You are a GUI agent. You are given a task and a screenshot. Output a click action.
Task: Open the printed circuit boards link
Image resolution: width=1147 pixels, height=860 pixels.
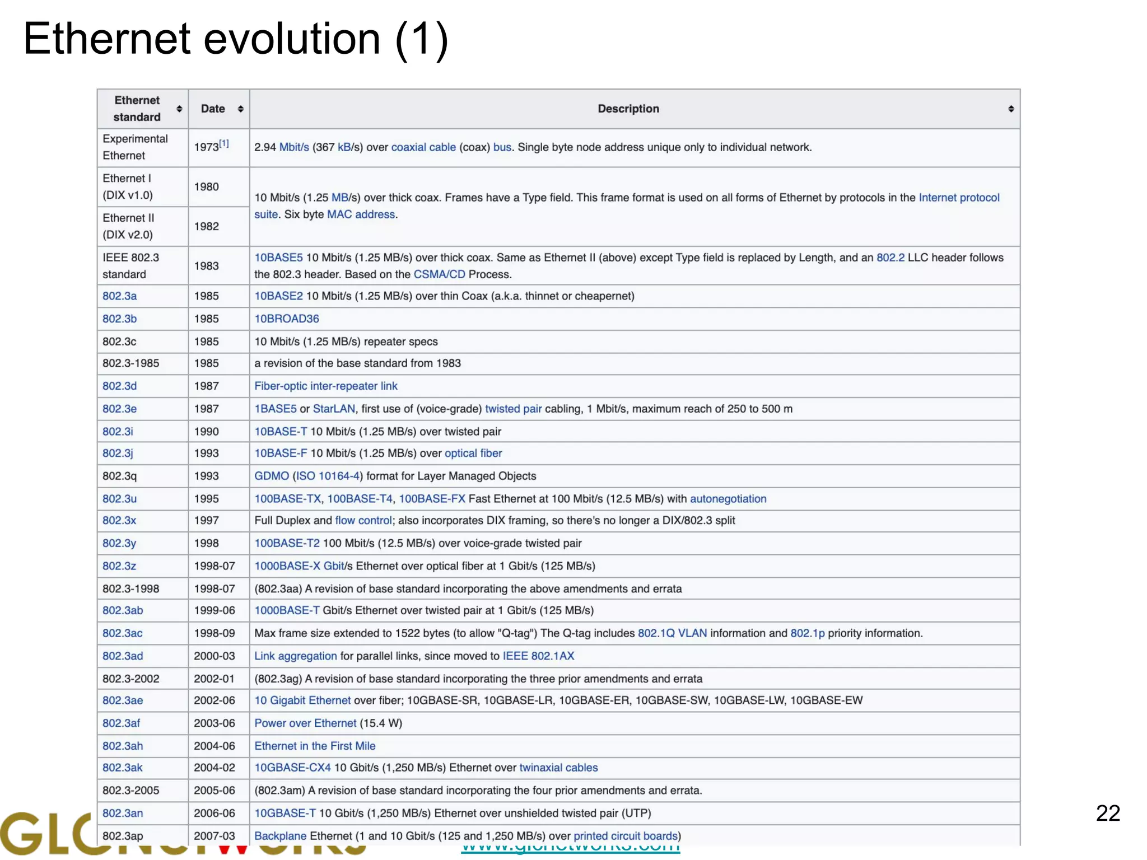[626, 836]
